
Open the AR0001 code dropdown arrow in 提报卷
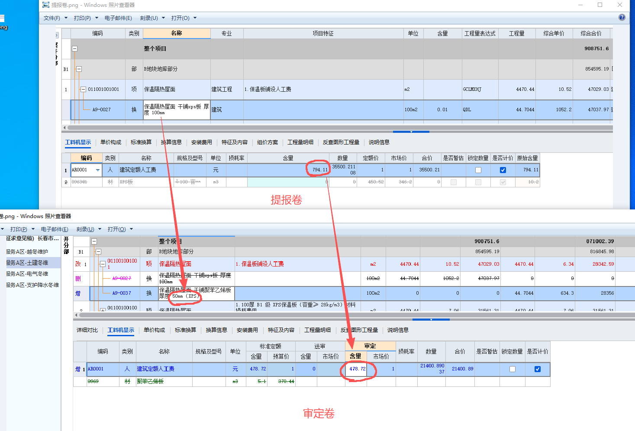98,170
